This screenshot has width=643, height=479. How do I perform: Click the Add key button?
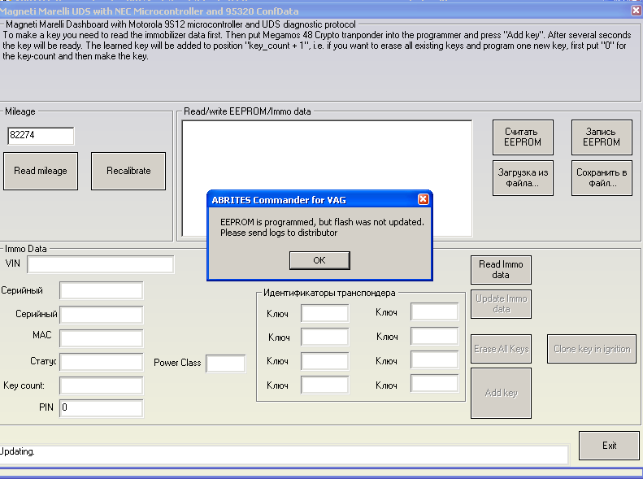point(501,393)
